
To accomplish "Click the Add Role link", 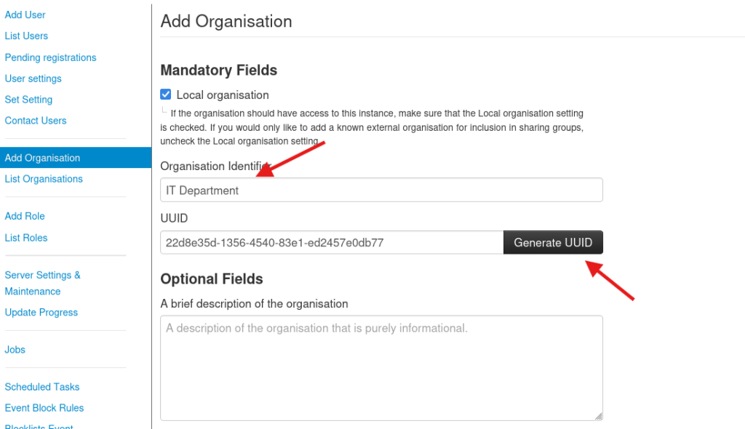I will coord(25,216).
